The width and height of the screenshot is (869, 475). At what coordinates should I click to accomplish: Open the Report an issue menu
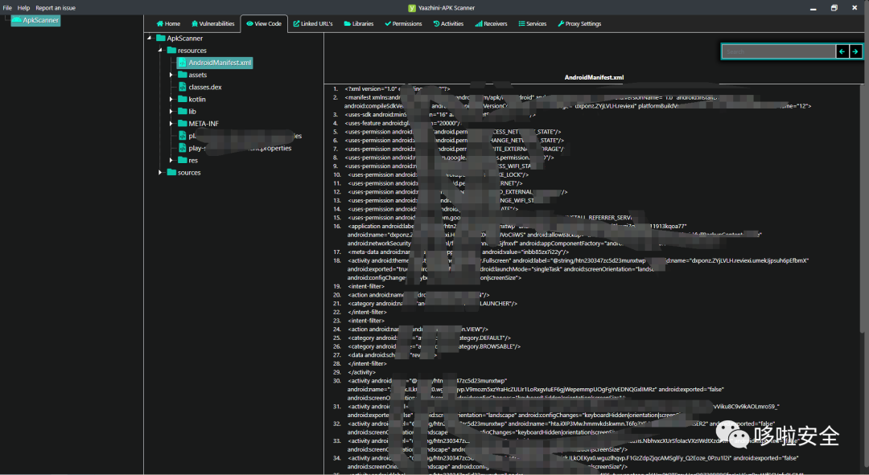tap(56, 8)
